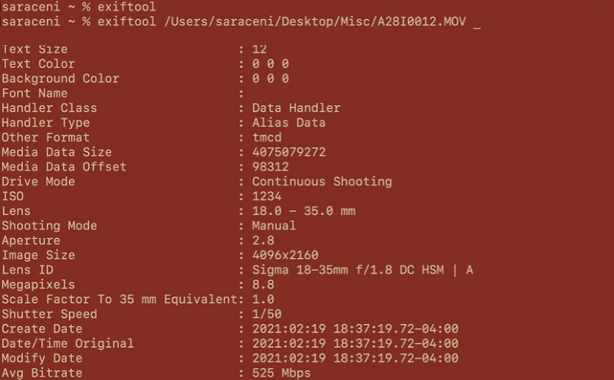Click the Aperture value 2.8
Screen dimensions: 614x380
[x=262, y=240]
